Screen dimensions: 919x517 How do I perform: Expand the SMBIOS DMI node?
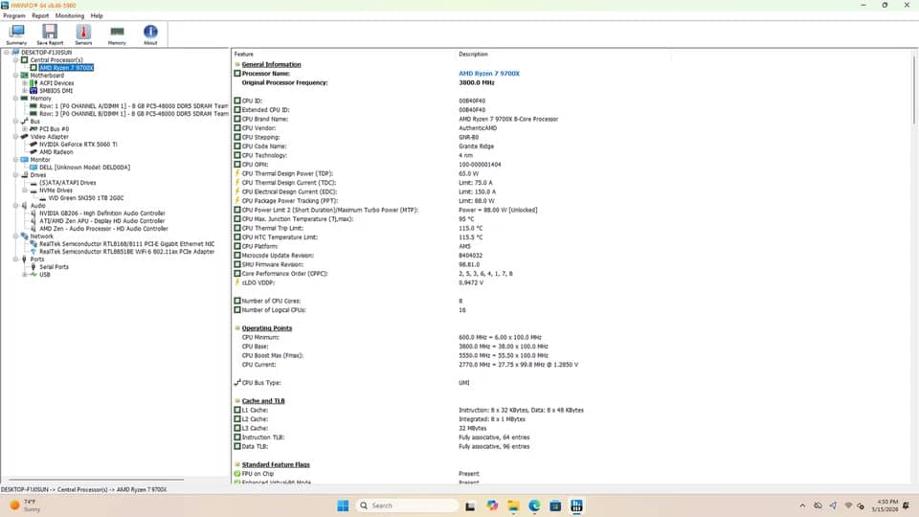pos(25,91)
